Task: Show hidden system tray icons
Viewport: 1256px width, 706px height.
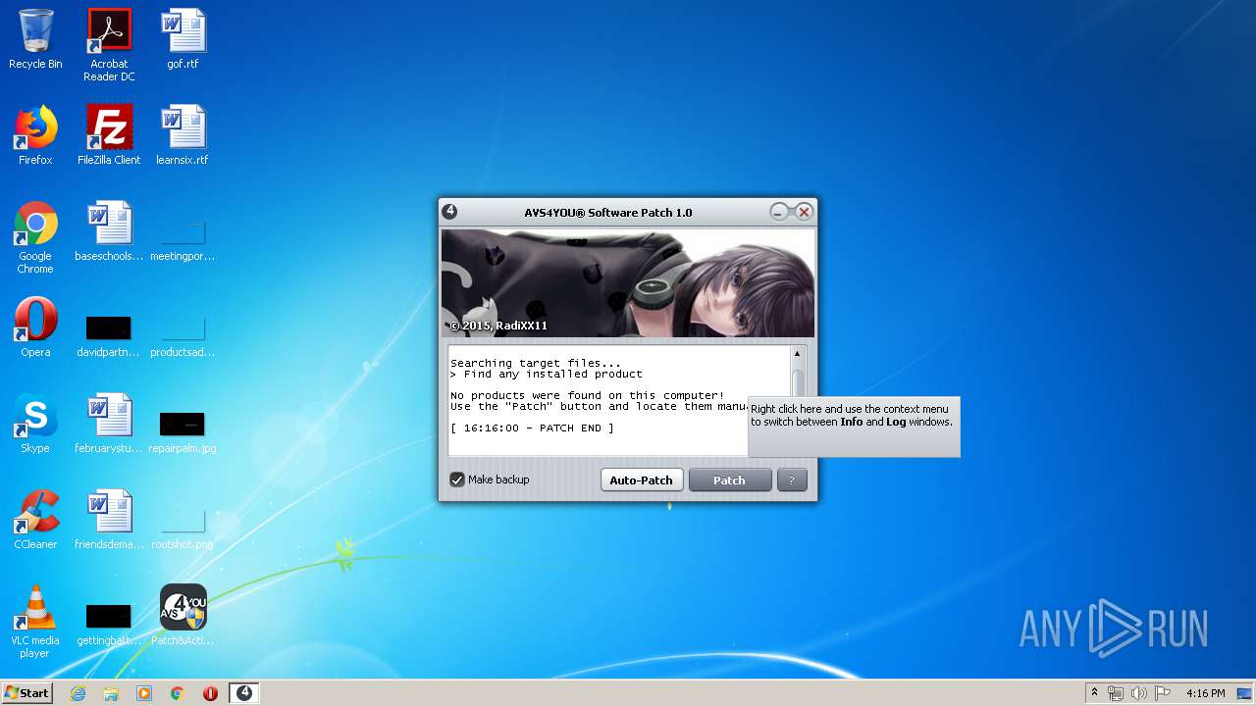Action: point(1094,693)
